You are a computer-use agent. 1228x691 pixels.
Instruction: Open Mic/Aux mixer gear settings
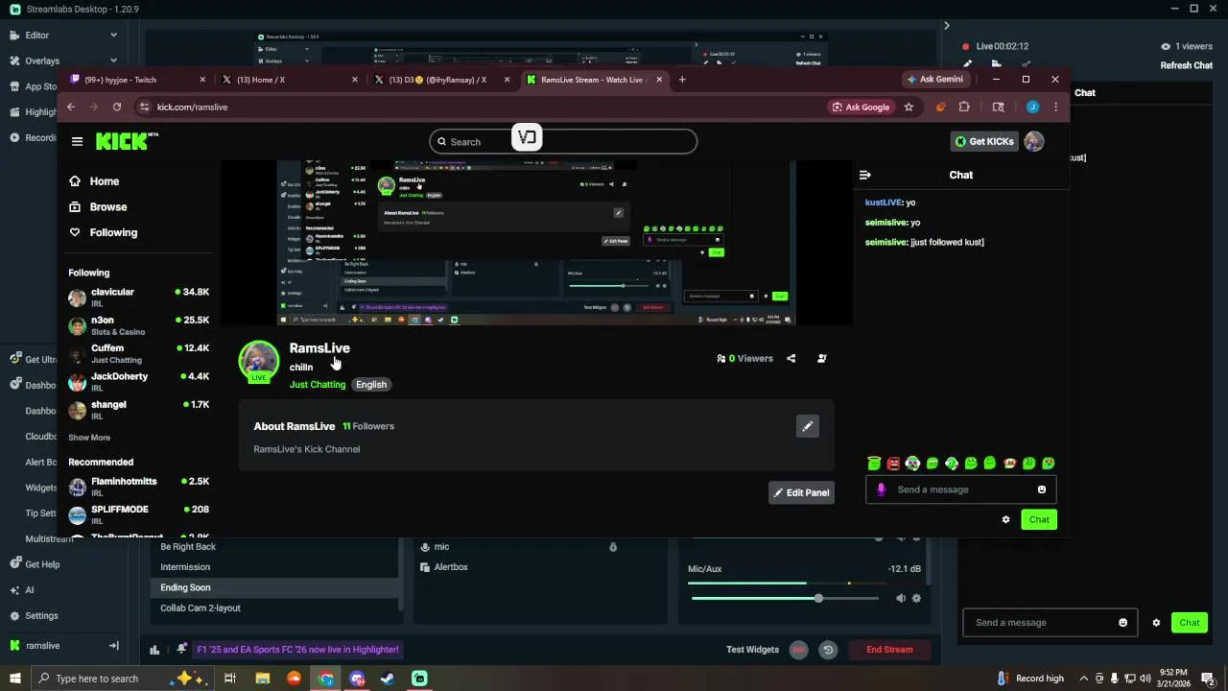(916, 599)
